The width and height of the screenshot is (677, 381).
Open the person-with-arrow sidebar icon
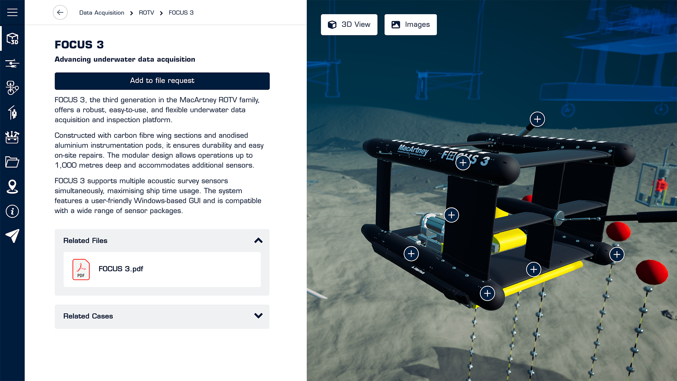point(12,113)
